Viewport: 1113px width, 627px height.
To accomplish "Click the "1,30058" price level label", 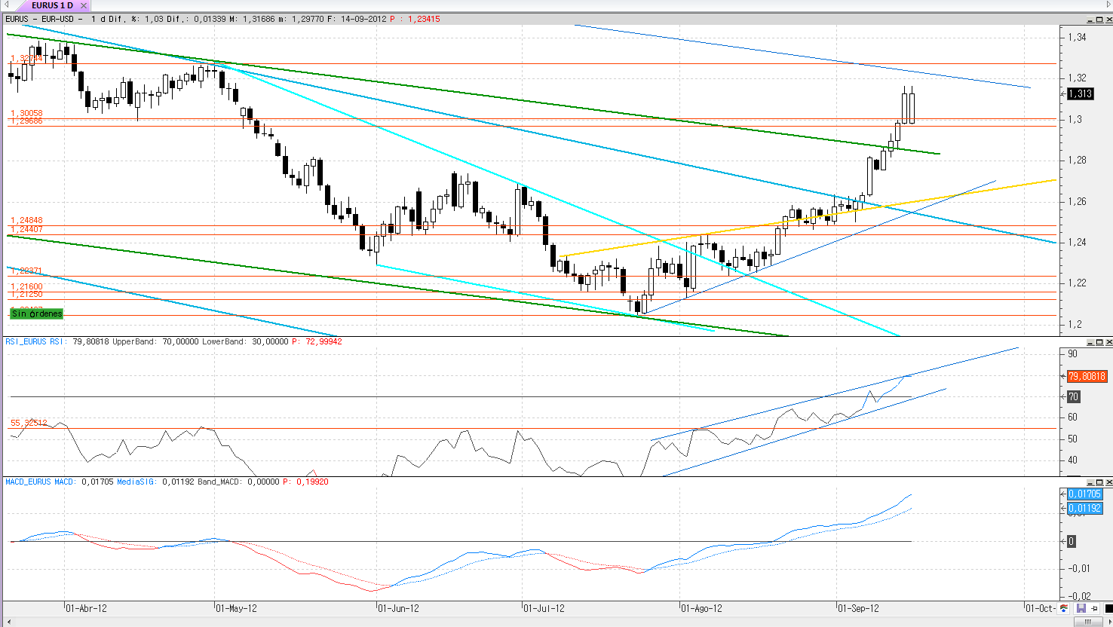I will [26, 113].
